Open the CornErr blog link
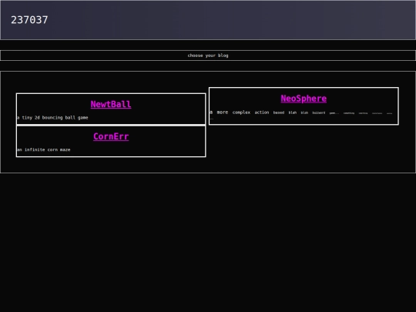This screenshot has height=312, width=416. pyautogui.click(x=111, y=136)
